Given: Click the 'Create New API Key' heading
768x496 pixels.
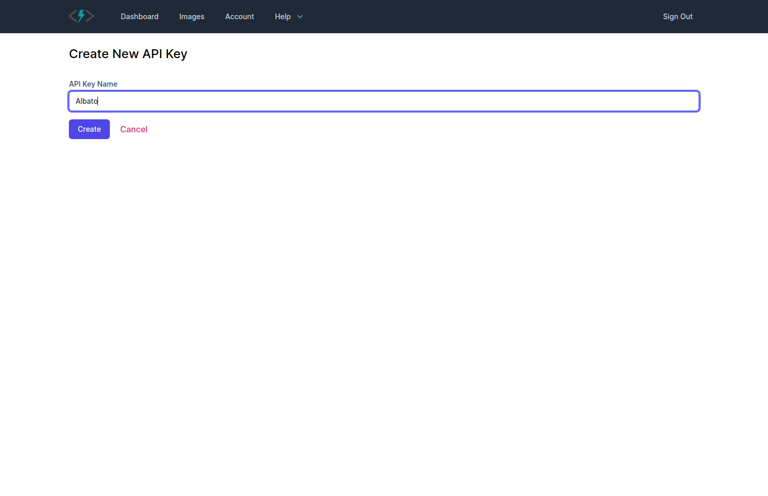Looking at the screenshot, I should (128, 54).
